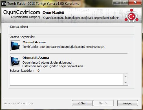Click the Turkish flag logo emblem
The image size is (143, 110).
(x=131, y=16)
